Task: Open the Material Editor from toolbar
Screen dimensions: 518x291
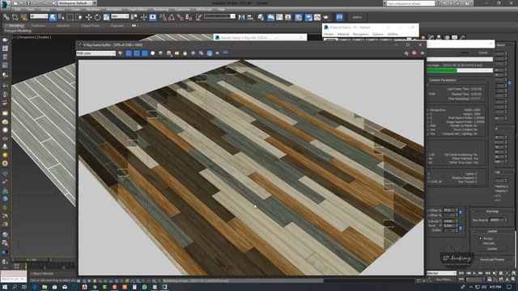Action: point(299,17)
